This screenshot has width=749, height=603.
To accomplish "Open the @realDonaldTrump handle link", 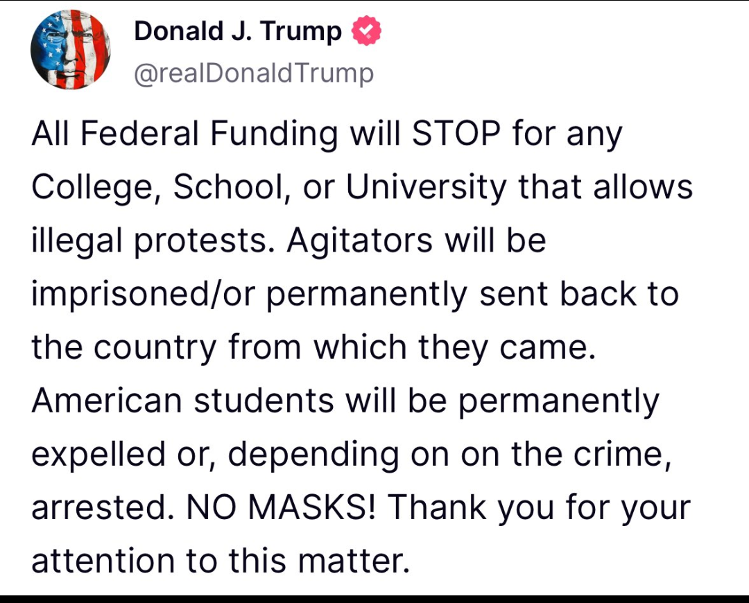I will [x=253, y=72].
